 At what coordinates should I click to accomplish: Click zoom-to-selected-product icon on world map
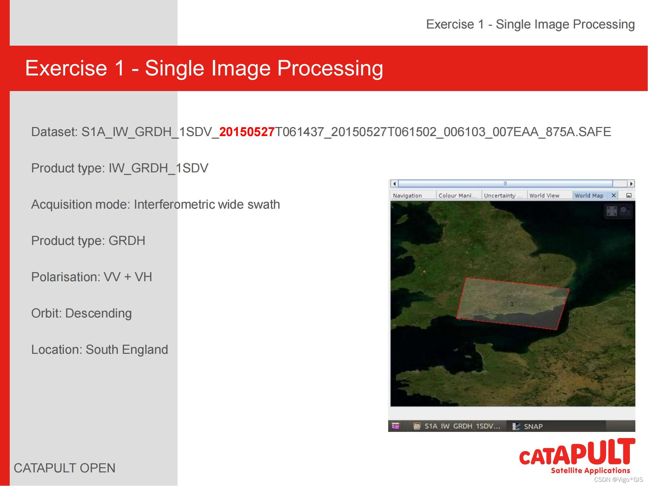625,212
